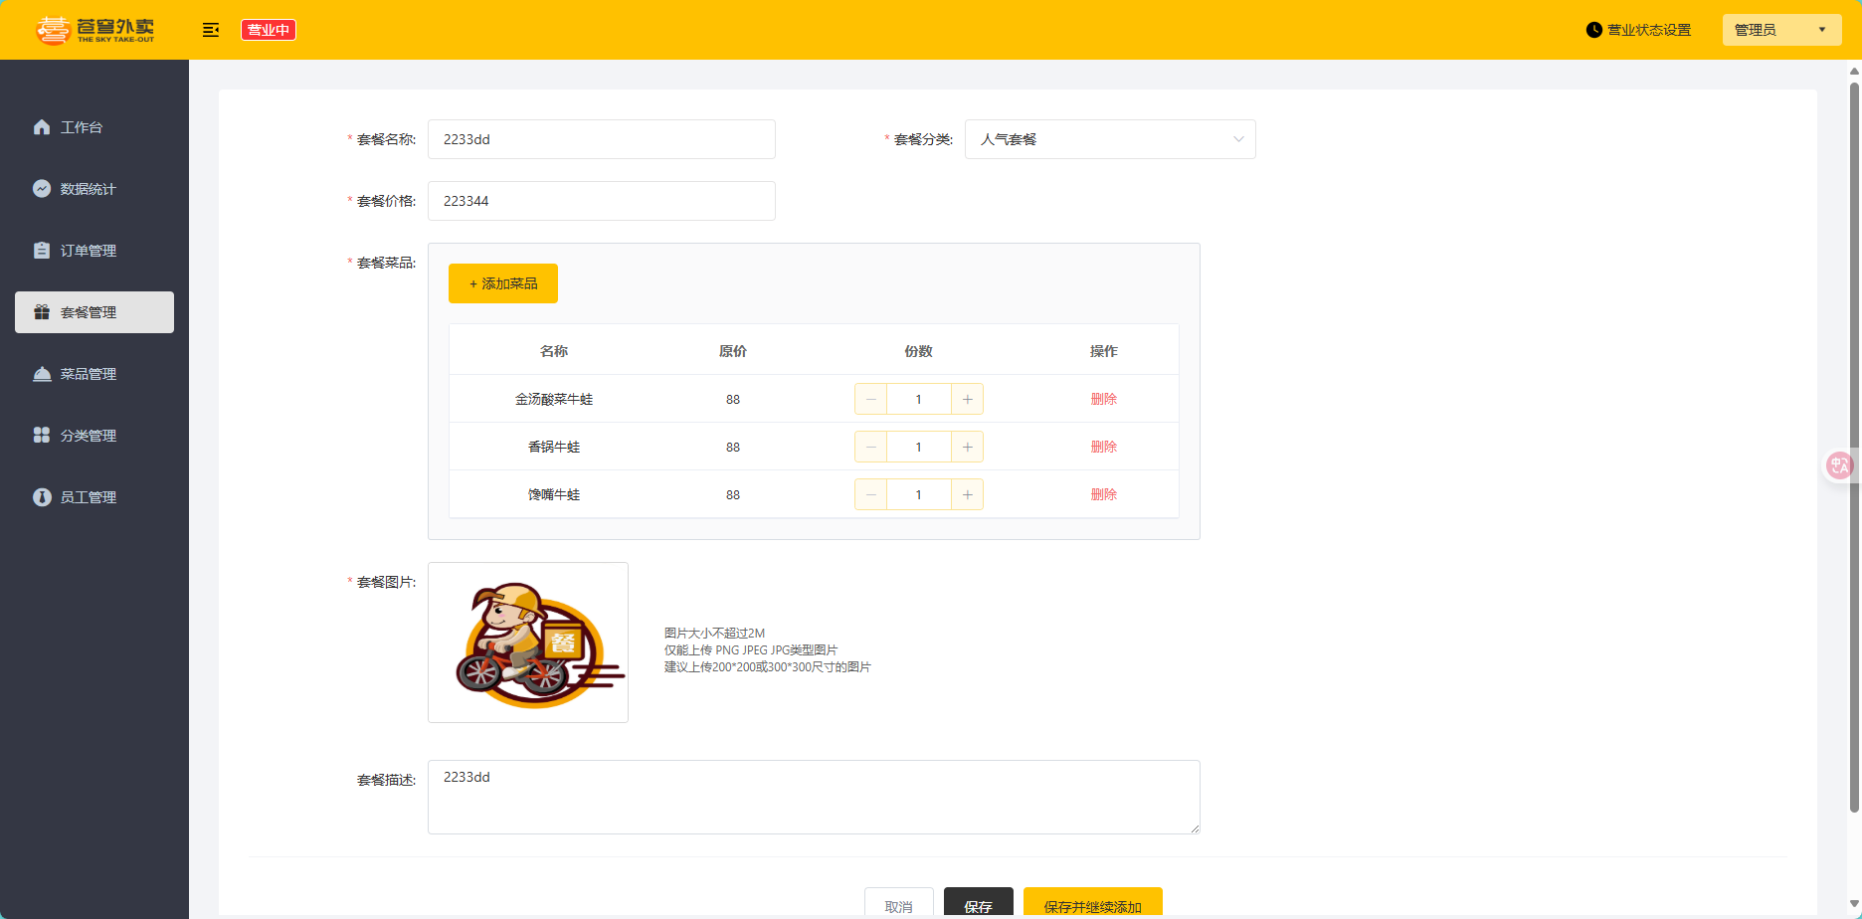The width and height of the screenshot is (1862, 919).
Task: Click the 员工管理 info icon
Action: (x=42, y=497)
